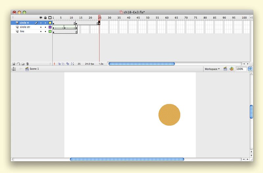Image resolution: width=263 pixels, height=173 pixels.
Task: Open the timeline panel options menu
Action: click(251, 17)
